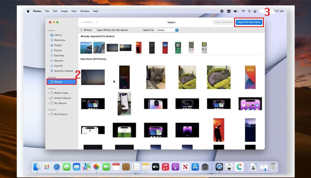Open Spotlight search in menu bar

tap(249, 11)
